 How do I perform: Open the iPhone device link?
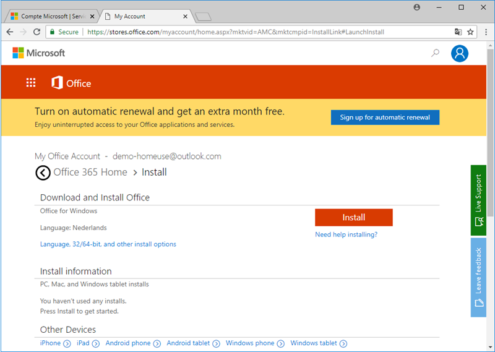50,343
